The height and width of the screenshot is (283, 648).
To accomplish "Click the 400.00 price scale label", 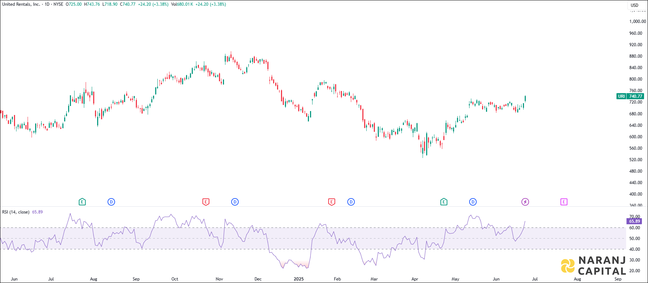I will tap(636, 194).
